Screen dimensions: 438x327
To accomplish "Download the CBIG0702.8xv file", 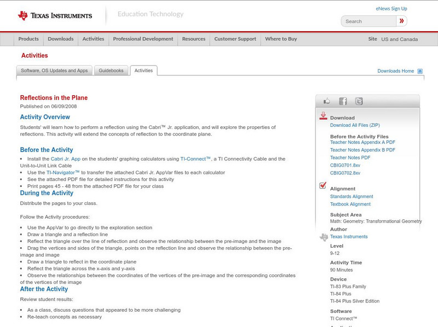I will (345, 173).
